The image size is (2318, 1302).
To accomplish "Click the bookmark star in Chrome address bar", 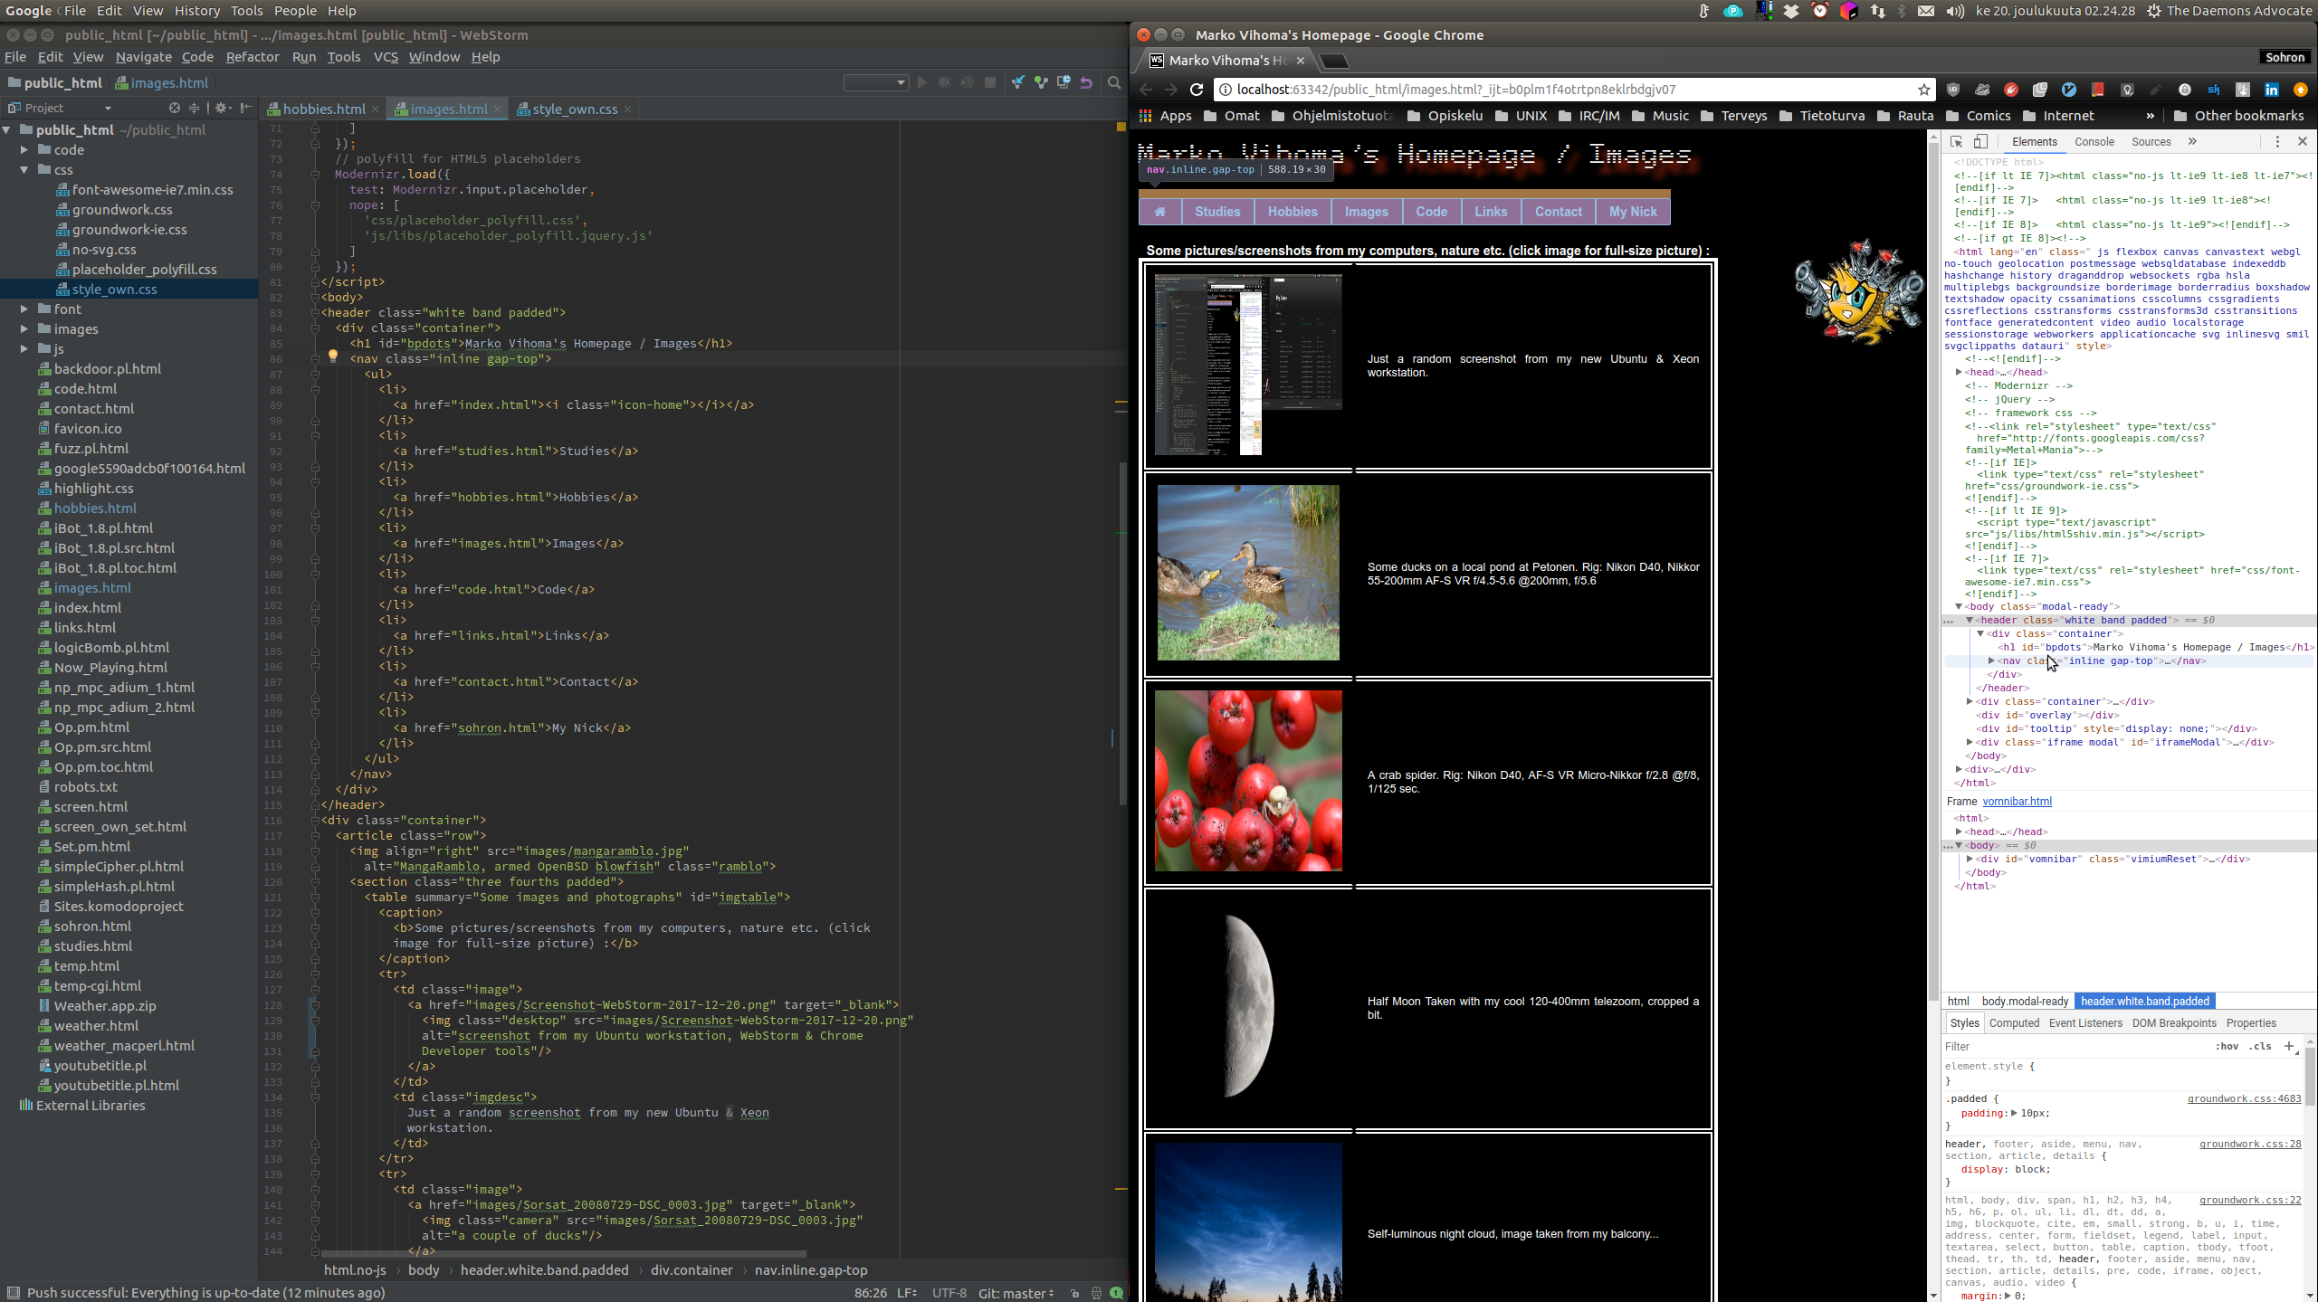I will click(x=1923, y=90).
